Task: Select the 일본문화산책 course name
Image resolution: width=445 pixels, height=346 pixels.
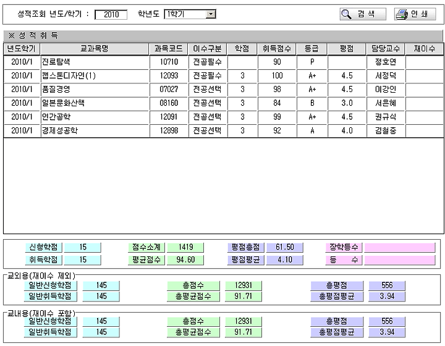Action: [63, 103]
